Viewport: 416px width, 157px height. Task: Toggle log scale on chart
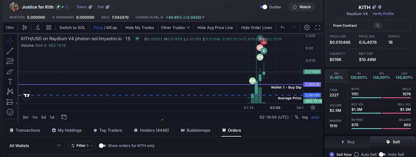point(305,117)
